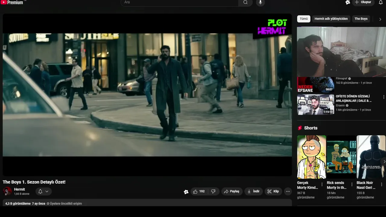The height and width of the screenshot is (217, 386).
Task: Click the İndir download button
Action: pos(253,191)
